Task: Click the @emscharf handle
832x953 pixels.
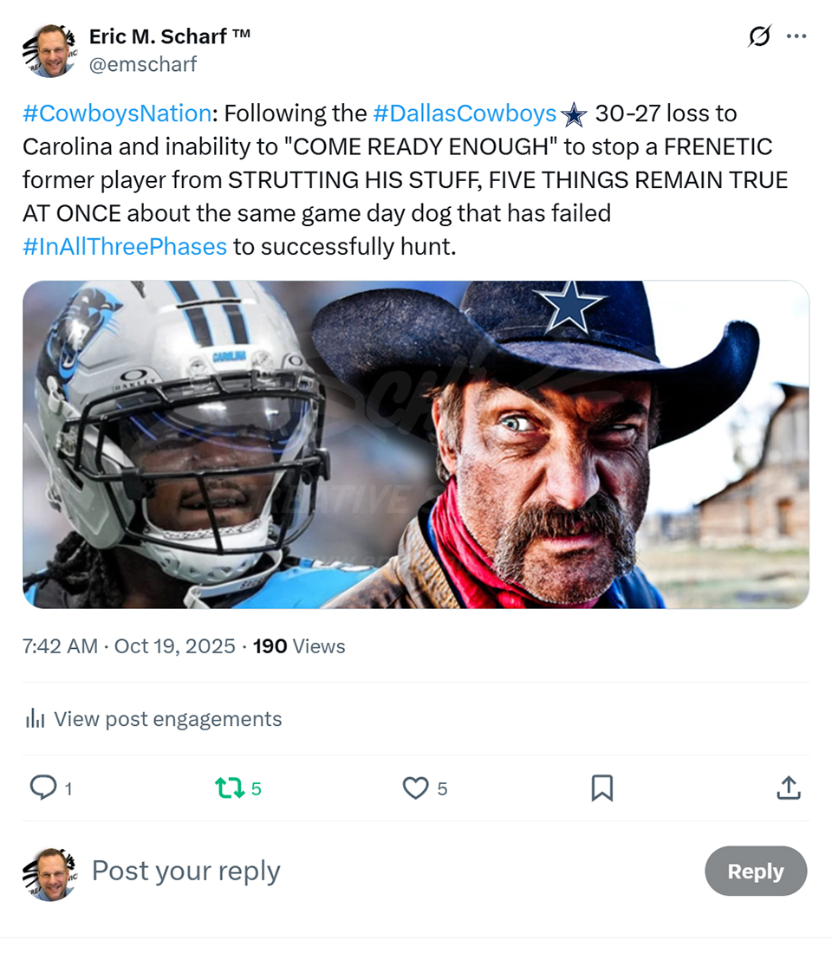Action: pos(143,64)
